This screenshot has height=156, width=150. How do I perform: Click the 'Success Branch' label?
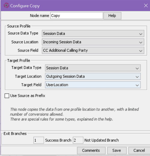click(x=58, y=140)
